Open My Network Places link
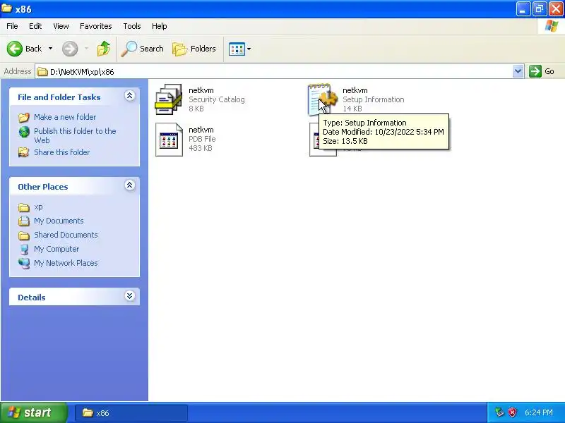The height and width of the screenshot is (423, 565). [x=66, y=263]
